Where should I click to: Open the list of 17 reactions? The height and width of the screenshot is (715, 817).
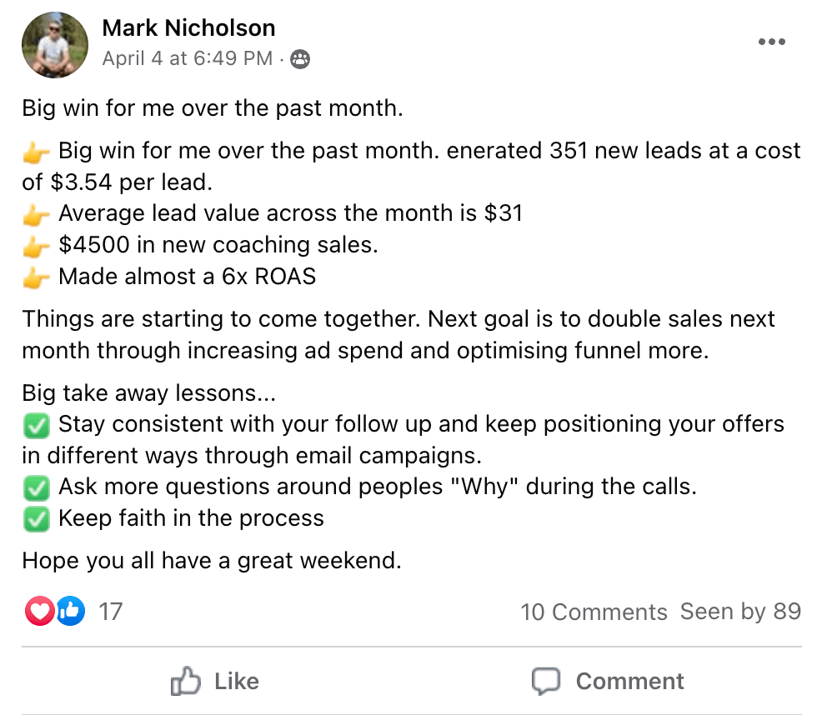[x=110, y=612]
